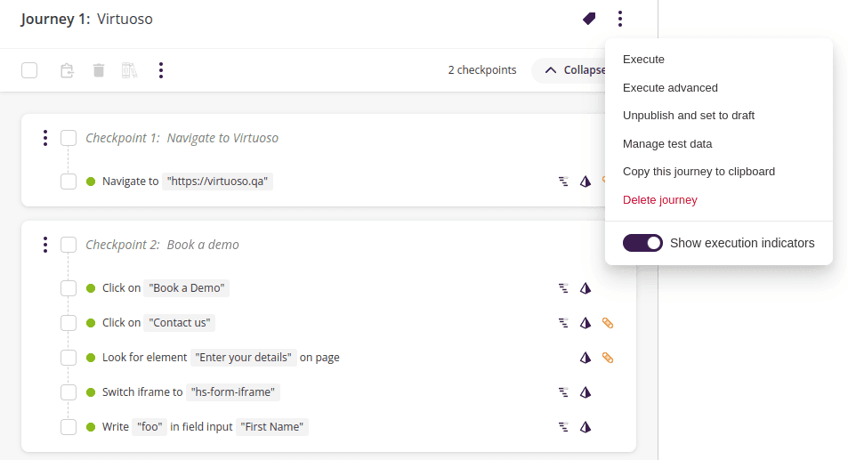Select Unpublish and set to draft
The height and width of the screenshot is (460, 848).
click(x=689, y=116)
